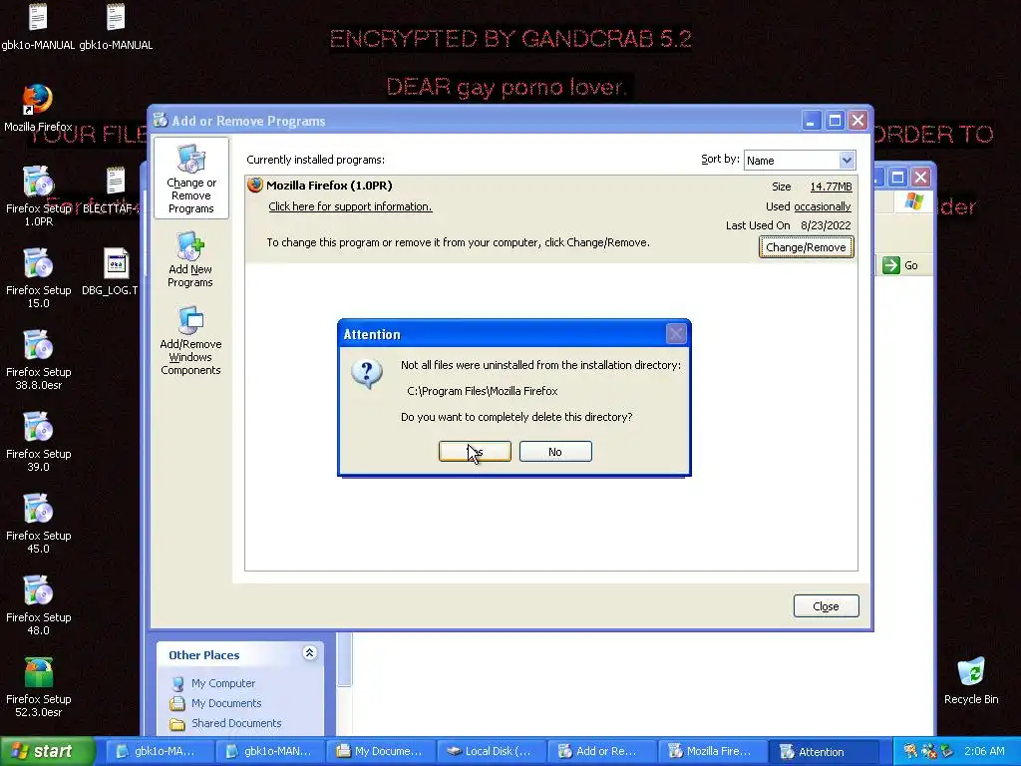Switch to Attention taskbar button
Viewport: 1021px width, 766px height.
(822, 751)
